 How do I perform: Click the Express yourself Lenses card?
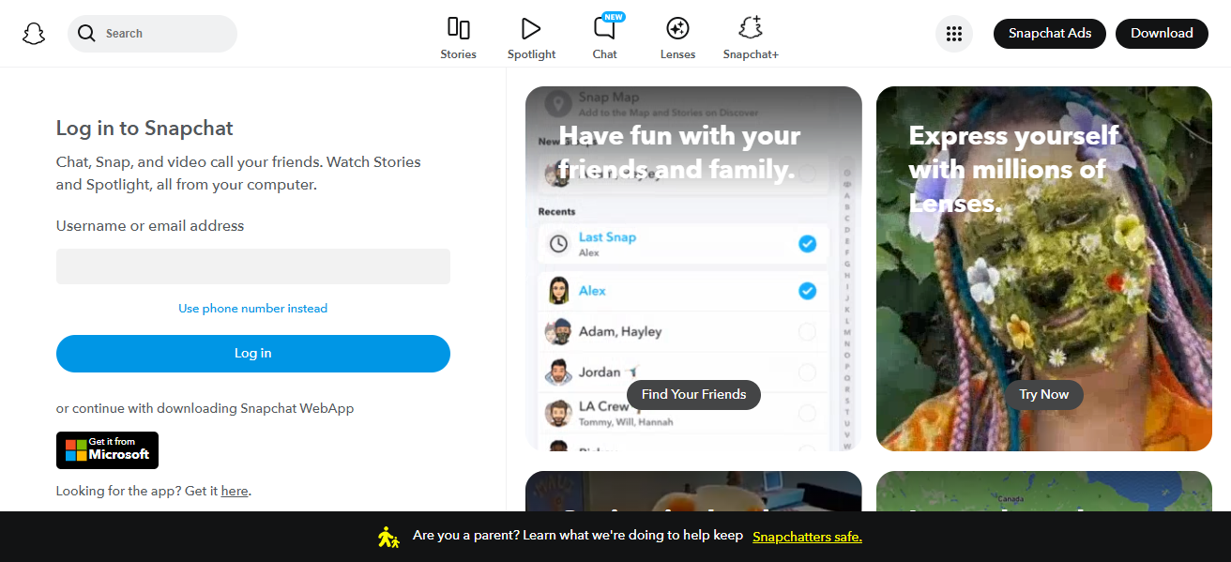point(1044,268)
